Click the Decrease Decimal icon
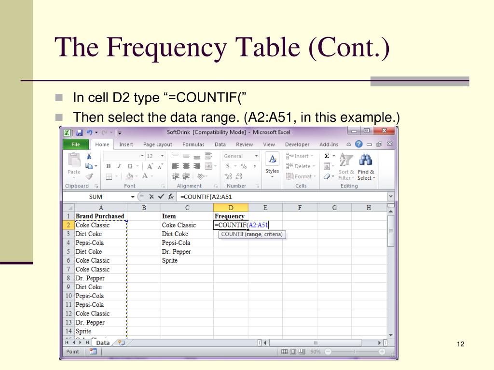 [239, 176]
